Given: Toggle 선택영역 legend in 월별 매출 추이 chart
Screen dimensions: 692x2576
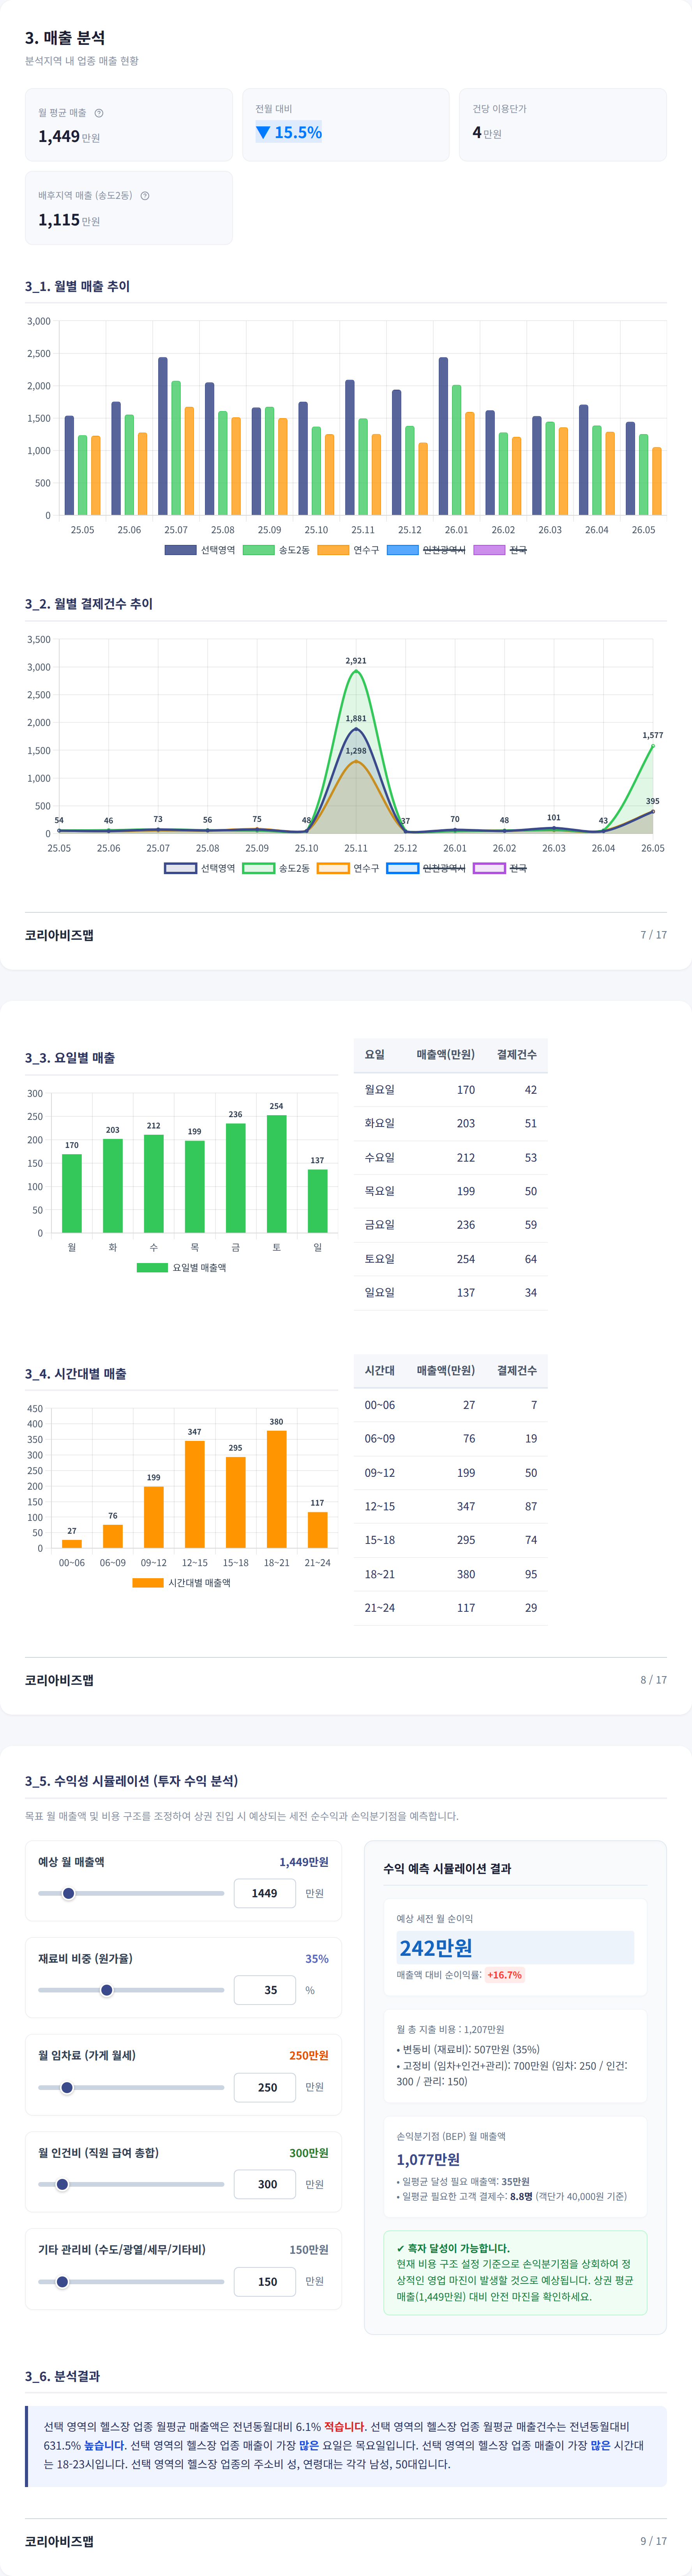Looking at the screenshot, I should click(x=200, y=550).
